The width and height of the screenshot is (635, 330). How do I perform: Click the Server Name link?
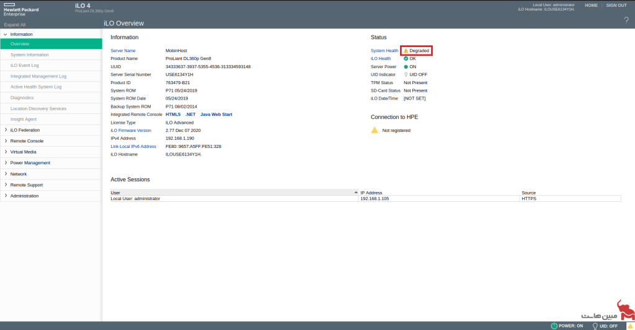[x=123, y=51]
